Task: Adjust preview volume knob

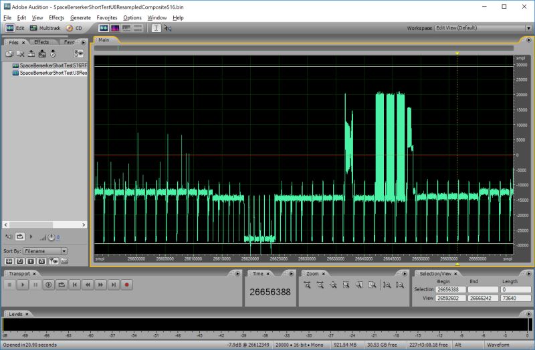Action: (51, 237)
